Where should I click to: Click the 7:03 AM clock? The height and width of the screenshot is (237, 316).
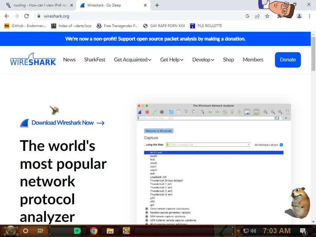click(x=277, y=231)
